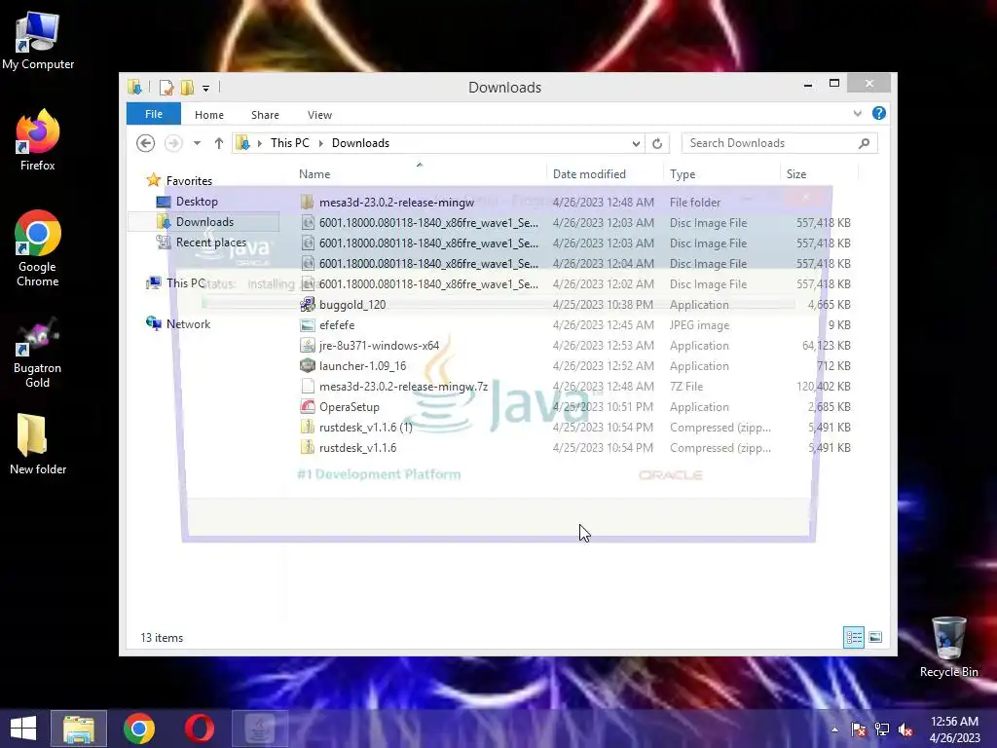Viewport: 997px width, 748px height.
Task: Select efefefe JPEG image file
Action: pos(574,325)
